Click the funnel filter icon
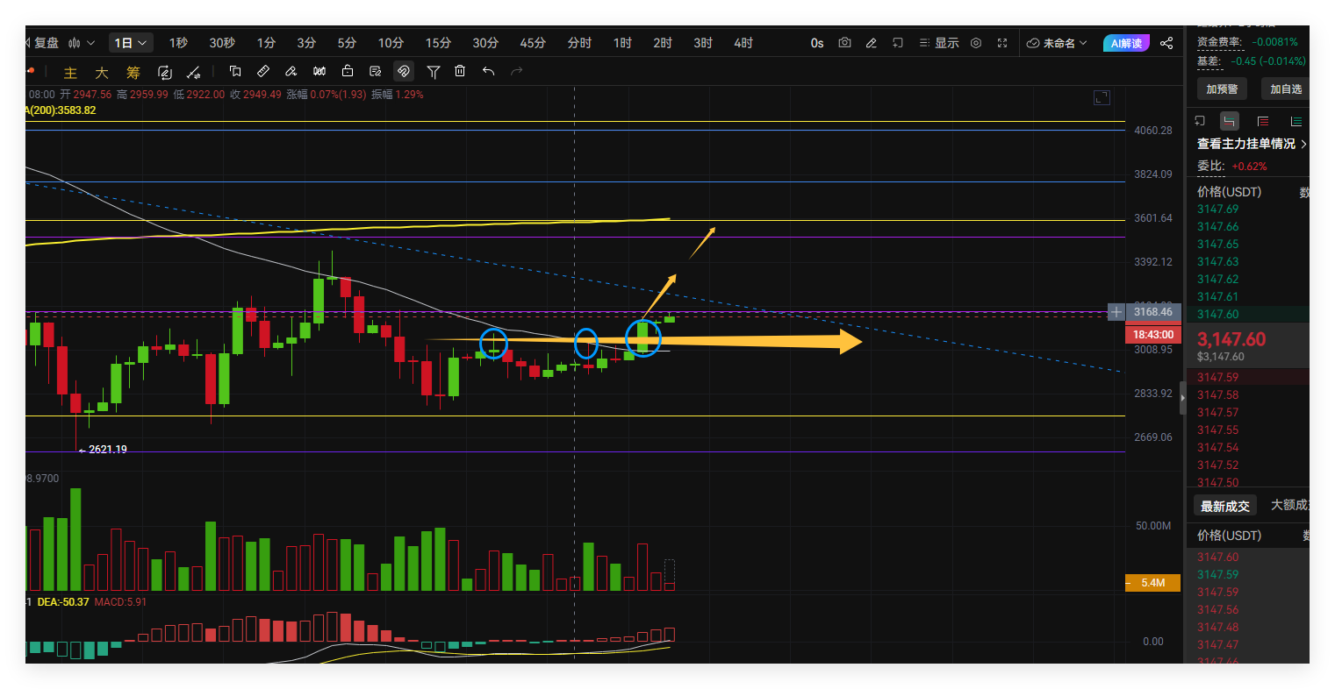The width and height of the screenshot is (1335, 689). 433,71
